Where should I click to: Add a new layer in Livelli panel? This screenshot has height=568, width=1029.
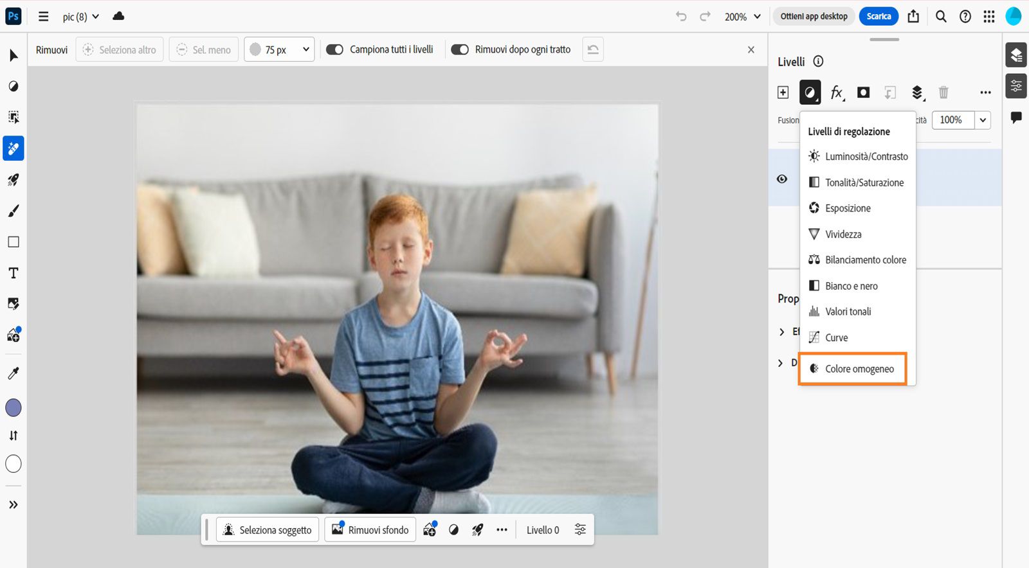point(783,93)
